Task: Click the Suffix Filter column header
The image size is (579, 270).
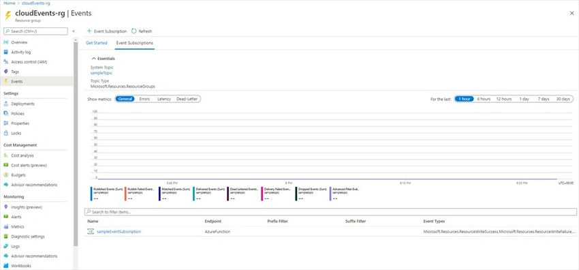Action: [356, 221]
